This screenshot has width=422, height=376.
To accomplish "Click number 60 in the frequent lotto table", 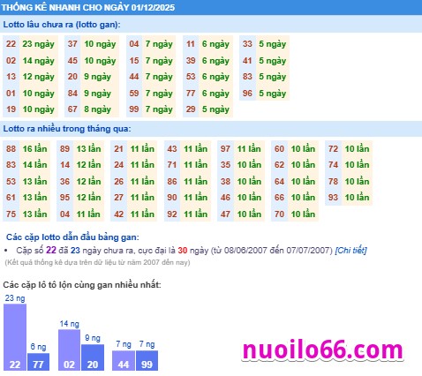I will tap(279, 149).
